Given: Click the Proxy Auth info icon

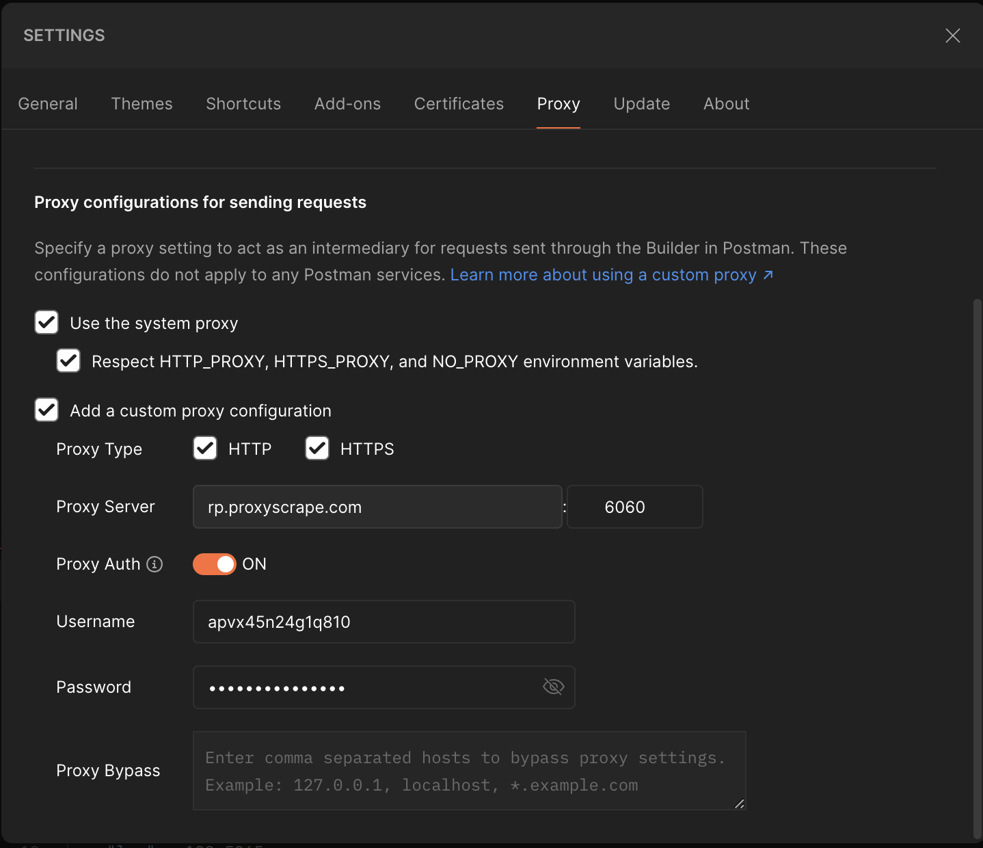Looking at the screenshot, I should click(155, 564).
